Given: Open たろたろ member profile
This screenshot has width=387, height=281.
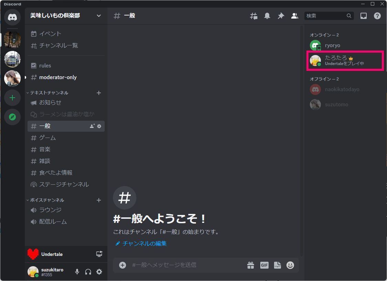Looking at the screenshot, I should 346,61.
